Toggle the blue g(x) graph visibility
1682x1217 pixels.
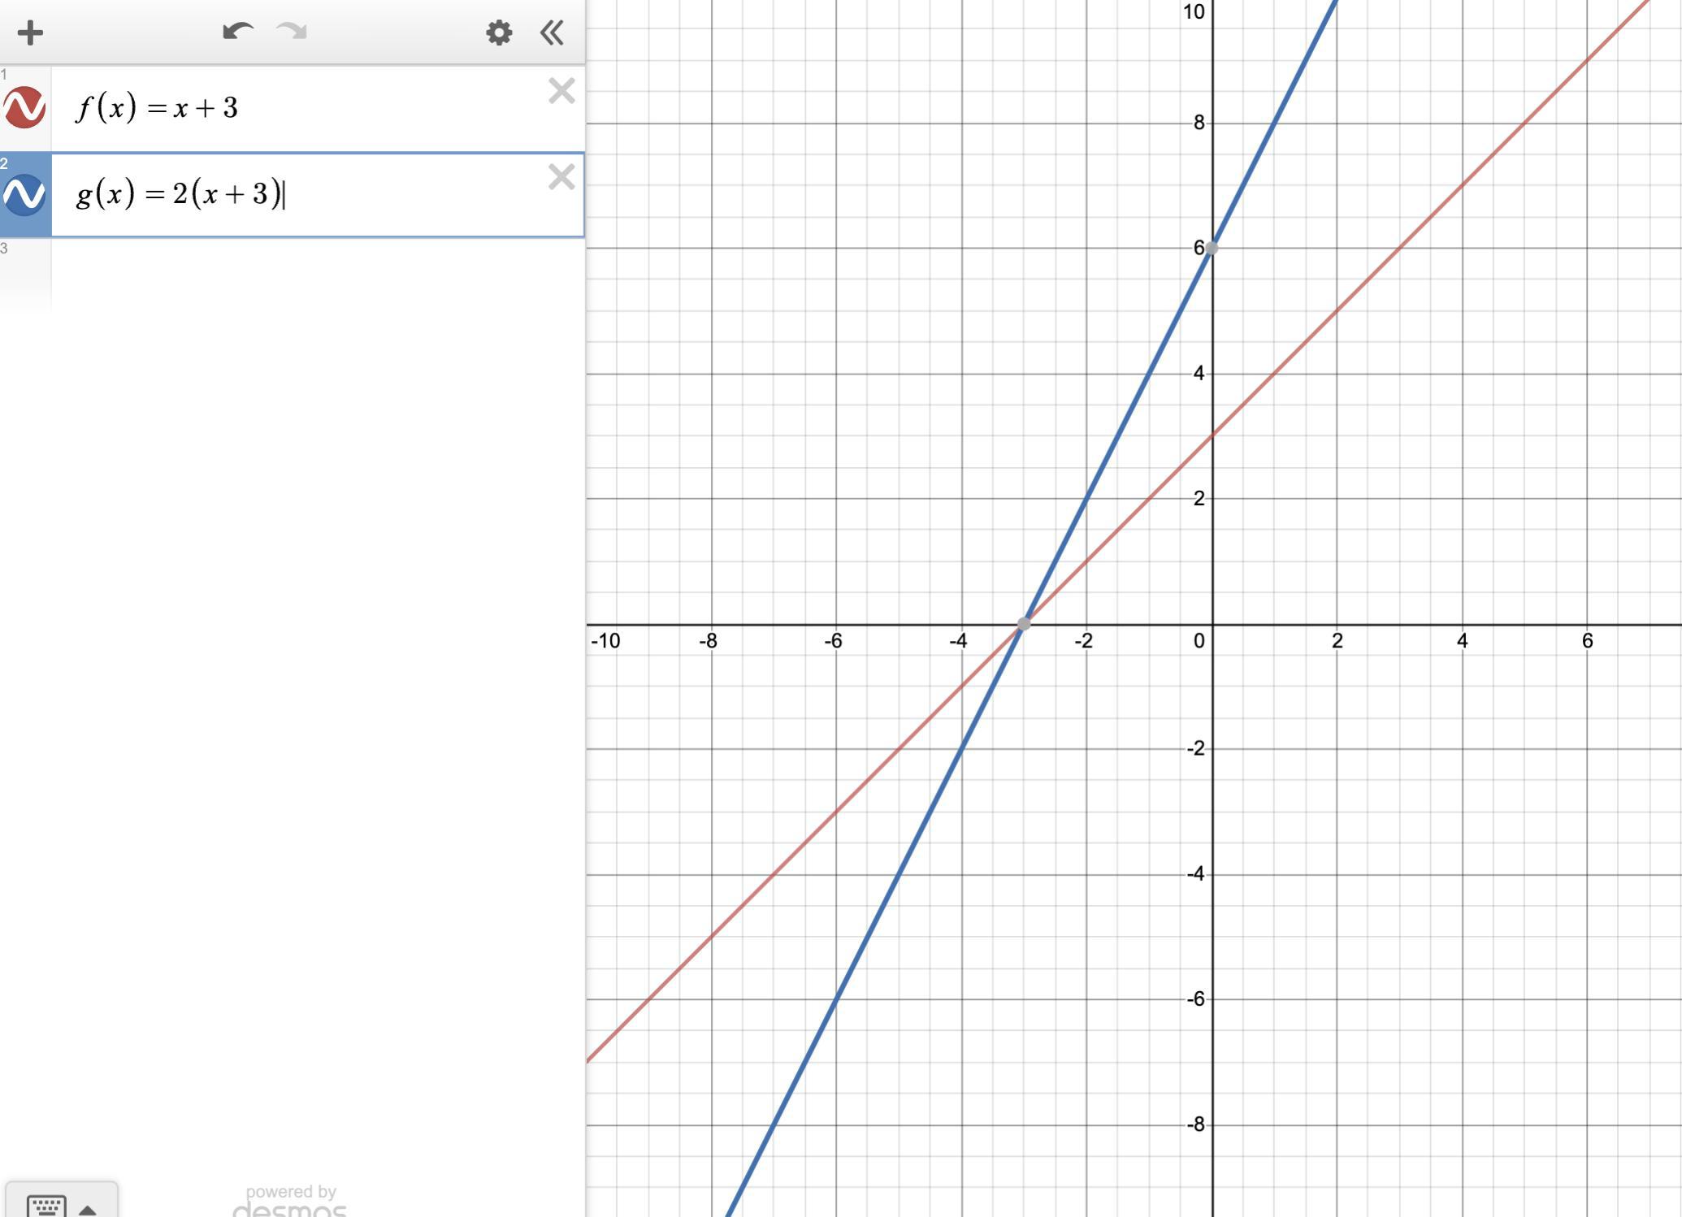click(x=24, y=194)
